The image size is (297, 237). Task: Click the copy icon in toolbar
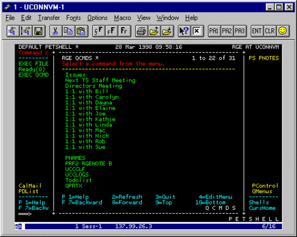tap(68, 31)
